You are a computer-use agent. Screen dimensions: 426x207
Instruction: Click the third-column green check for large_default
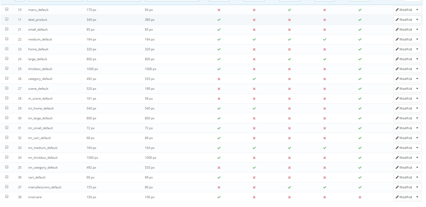point(289,59)
